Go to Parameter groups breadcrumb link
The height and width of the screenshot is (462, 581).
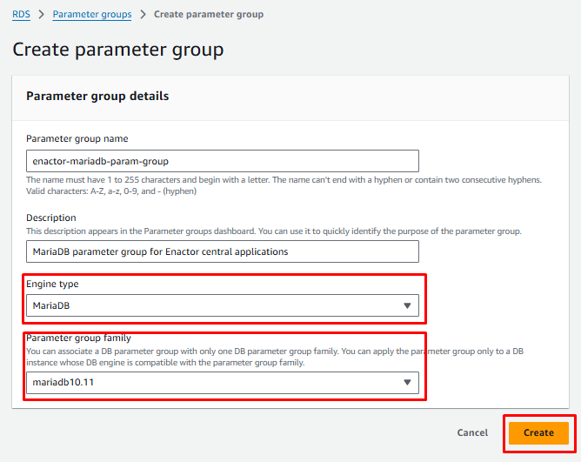[92, 14]
